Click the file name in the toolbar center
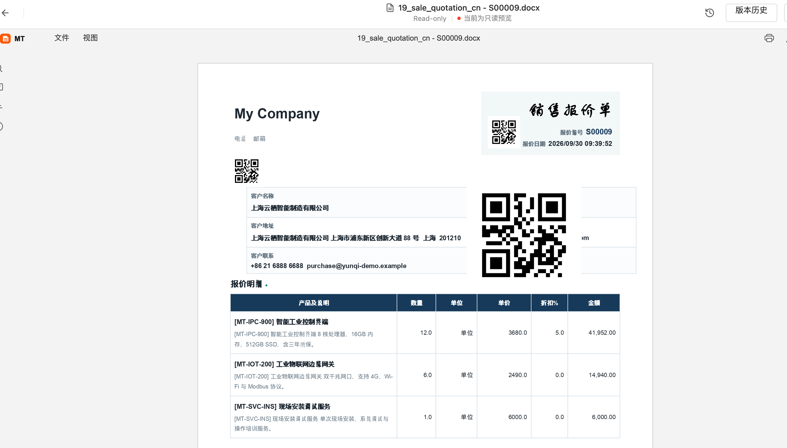 [419, 38]
